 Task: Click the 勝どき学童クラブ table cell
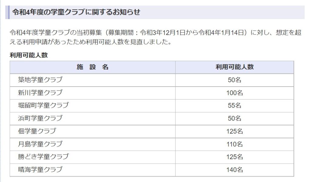(93, 157)
